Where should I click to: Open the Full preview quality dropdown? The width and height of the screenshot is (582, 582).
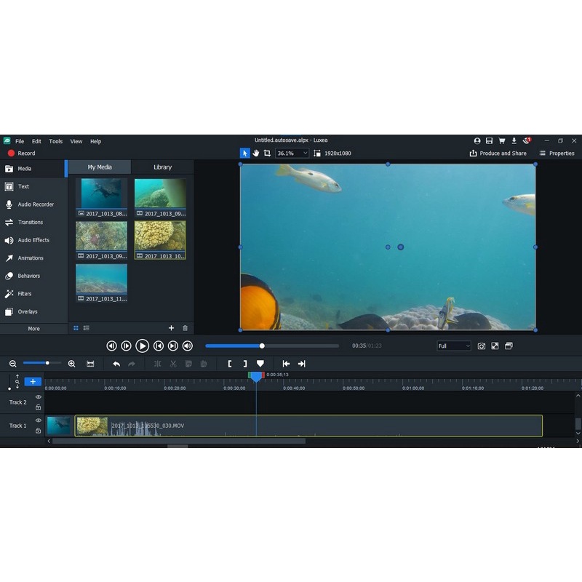point(454,346)
